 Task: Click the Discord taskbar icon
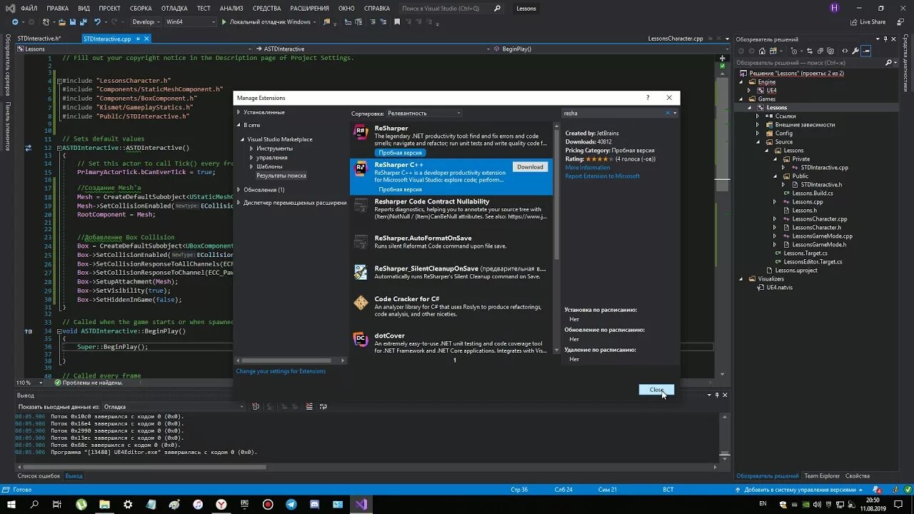(314, 504)
